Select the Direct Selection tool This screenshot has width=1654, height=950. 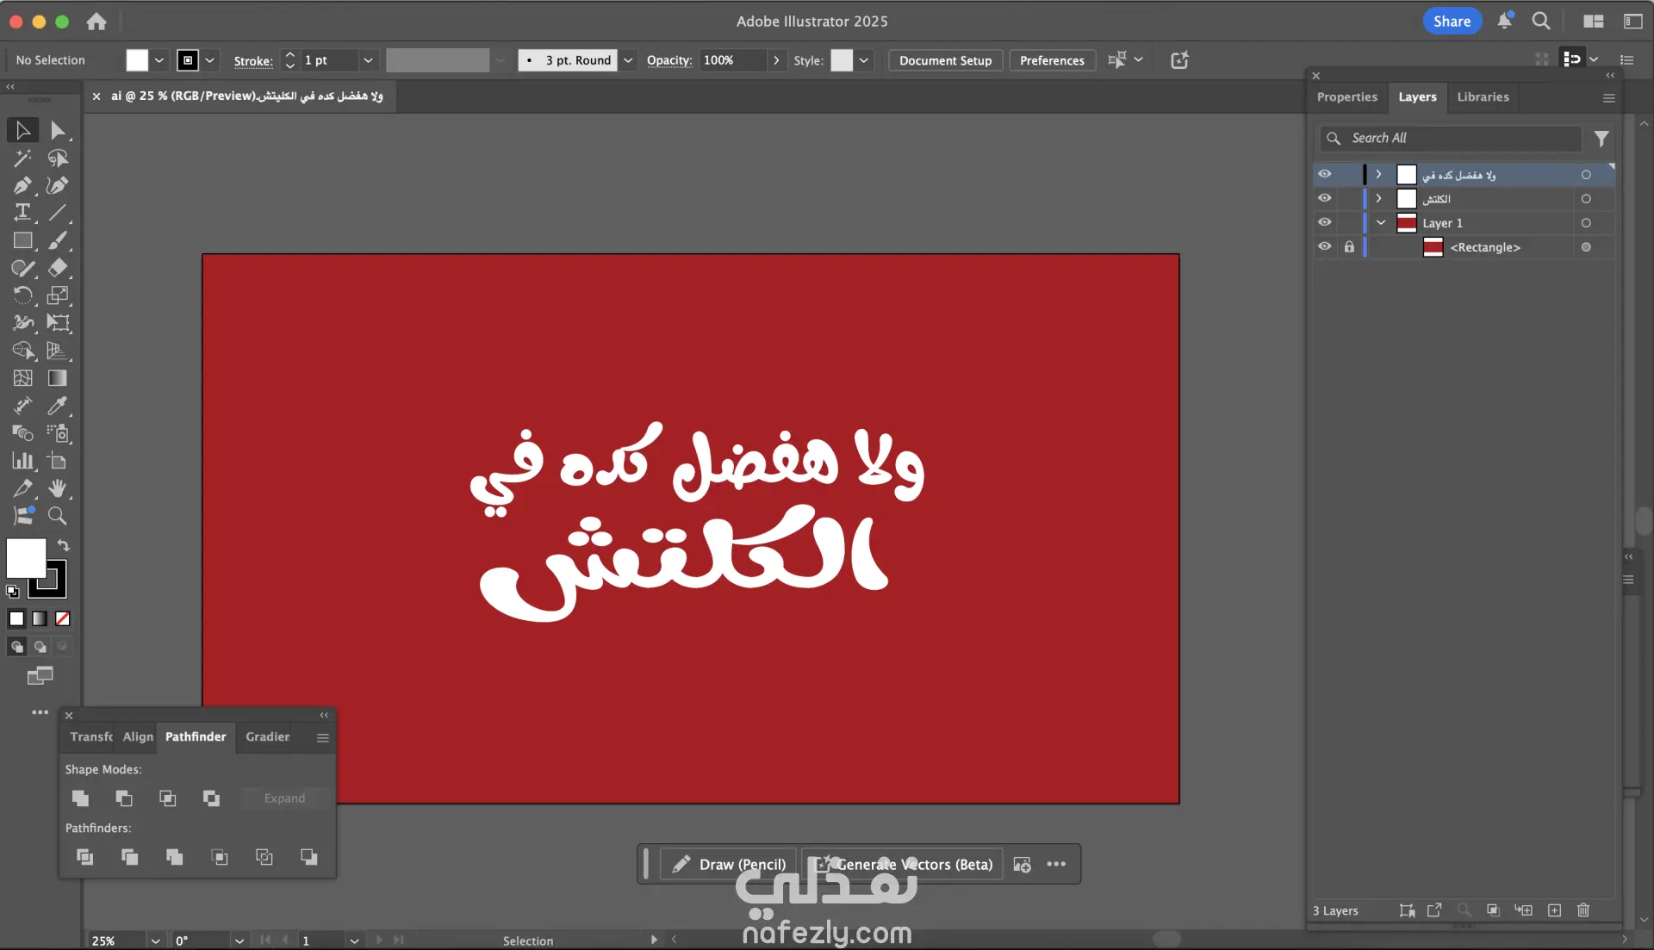click(x=57, y=130)
